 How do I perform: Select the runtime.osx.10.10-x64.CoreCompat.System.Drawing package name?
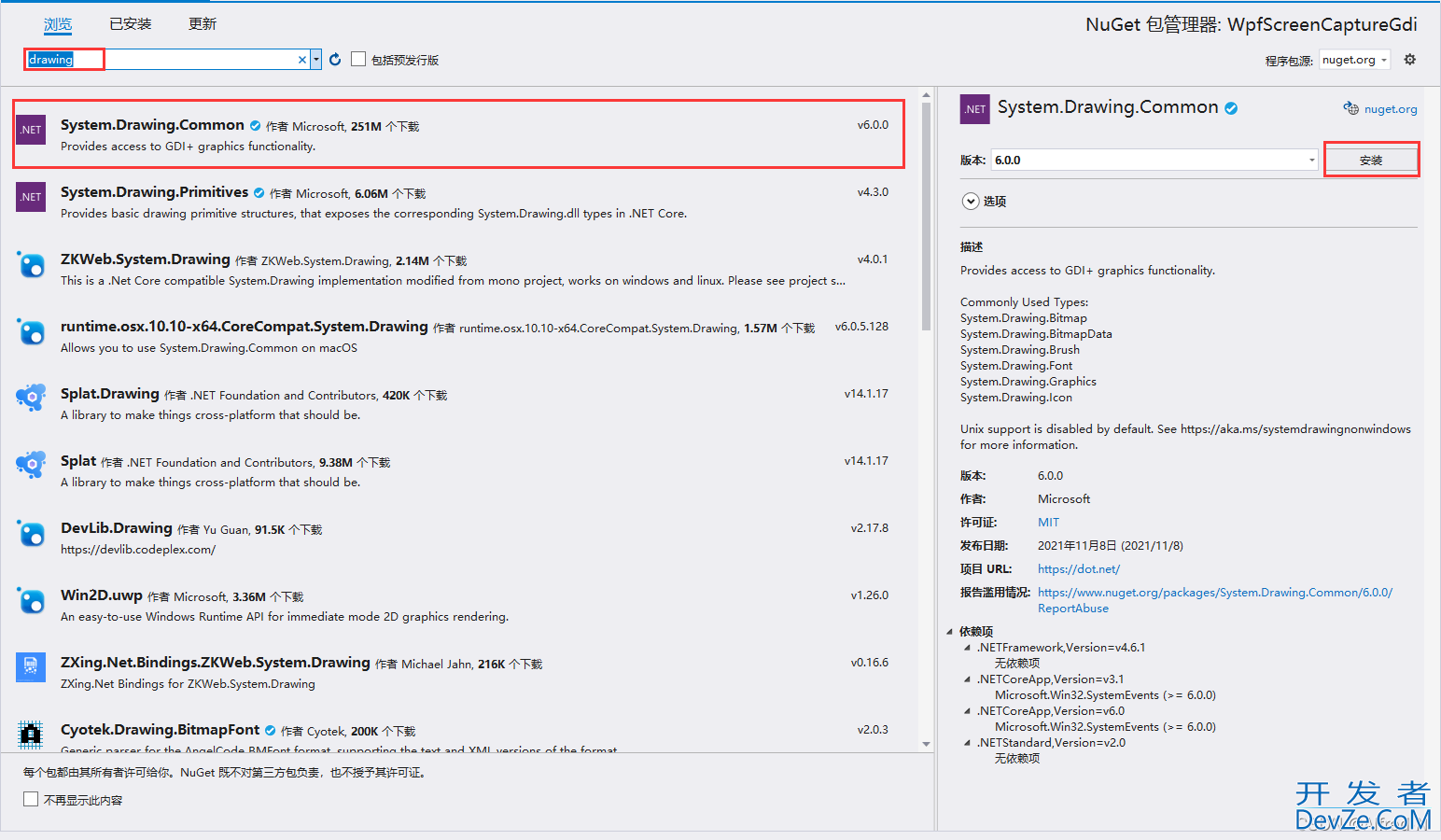click(245, 327)
